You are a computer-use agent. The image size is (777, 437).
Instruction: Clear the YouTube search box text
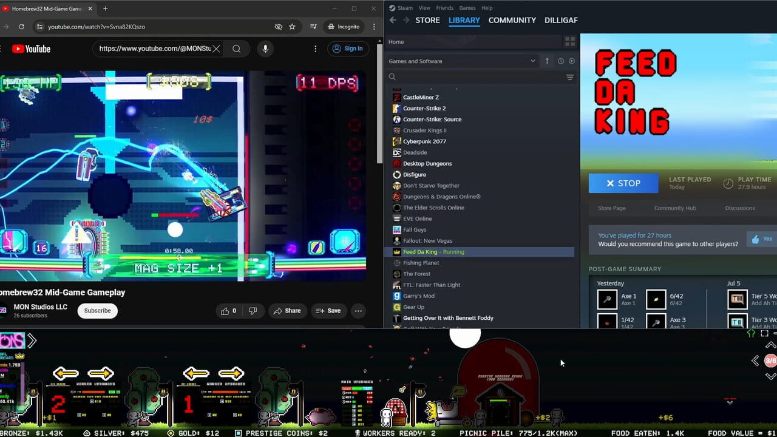point(216,49)
